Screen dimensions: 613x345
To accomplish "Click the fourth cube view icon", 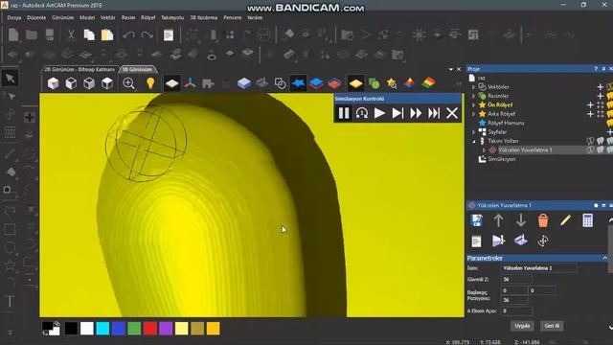I will click(107, 83).
